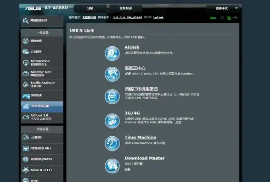Click 安装 under Download Master
This screenshot has width=270, height=182.
[x=127, y=169]
